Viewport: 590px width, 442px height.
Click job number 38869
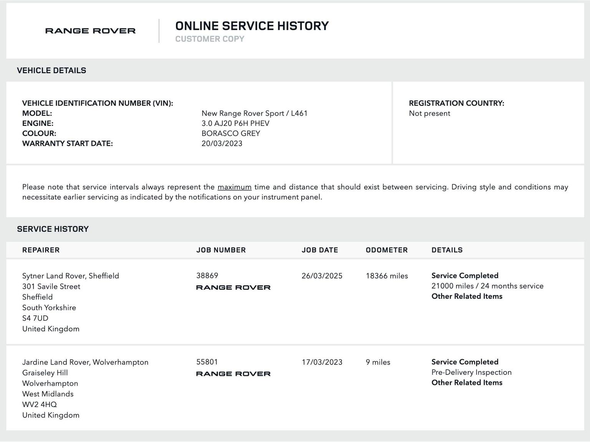coord(207,275)
